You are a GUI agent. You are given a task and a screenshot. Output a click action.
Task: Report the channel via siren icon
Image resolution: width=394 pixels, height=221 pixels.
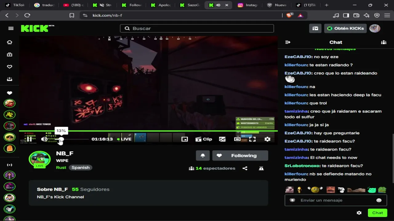click(x=261, y=168)
